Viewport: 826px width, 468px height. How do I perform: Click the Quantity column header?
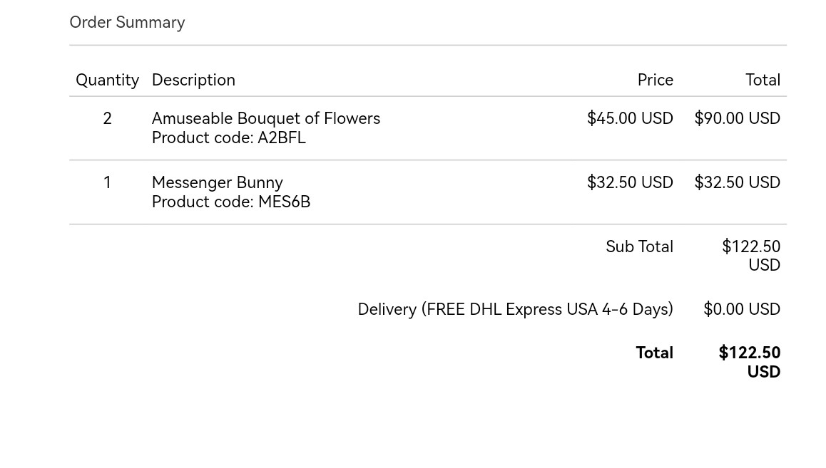107,80
